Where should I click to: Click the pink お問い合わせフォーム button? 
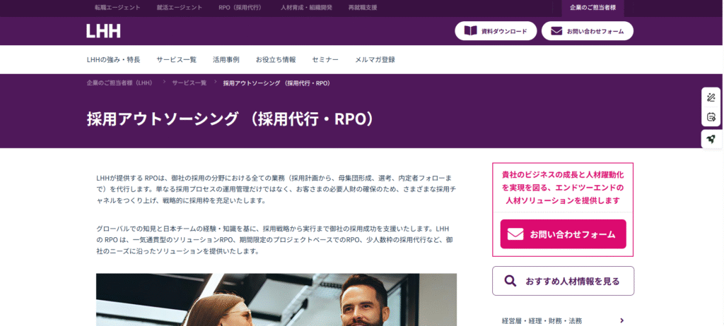click(563, 234)
